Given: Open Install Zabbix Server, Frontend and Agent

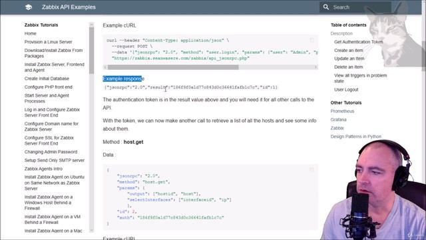Looking at the screenshot, I should point(55,67).
